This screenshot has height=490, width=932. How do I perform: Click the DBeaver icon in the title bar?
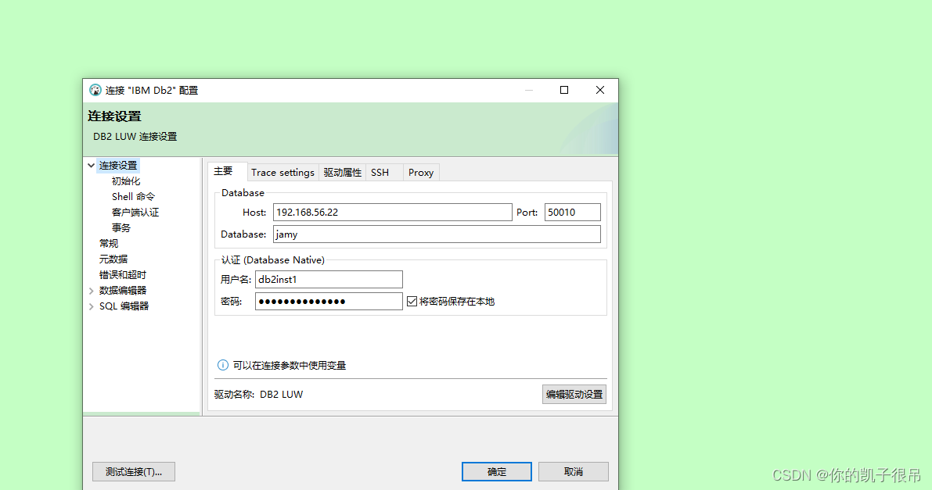(x=95, y=91)
